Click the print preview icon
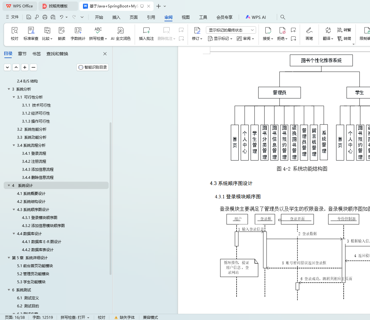Screen dimensions: 370x320 (x=53, y=17)
